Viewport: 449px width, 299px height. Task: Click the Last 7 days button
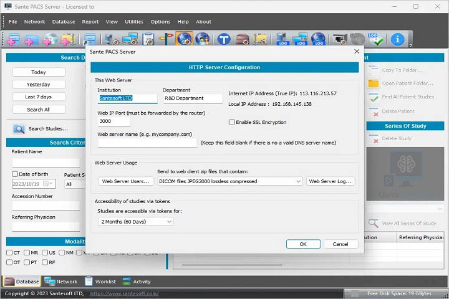pos(39,97)
